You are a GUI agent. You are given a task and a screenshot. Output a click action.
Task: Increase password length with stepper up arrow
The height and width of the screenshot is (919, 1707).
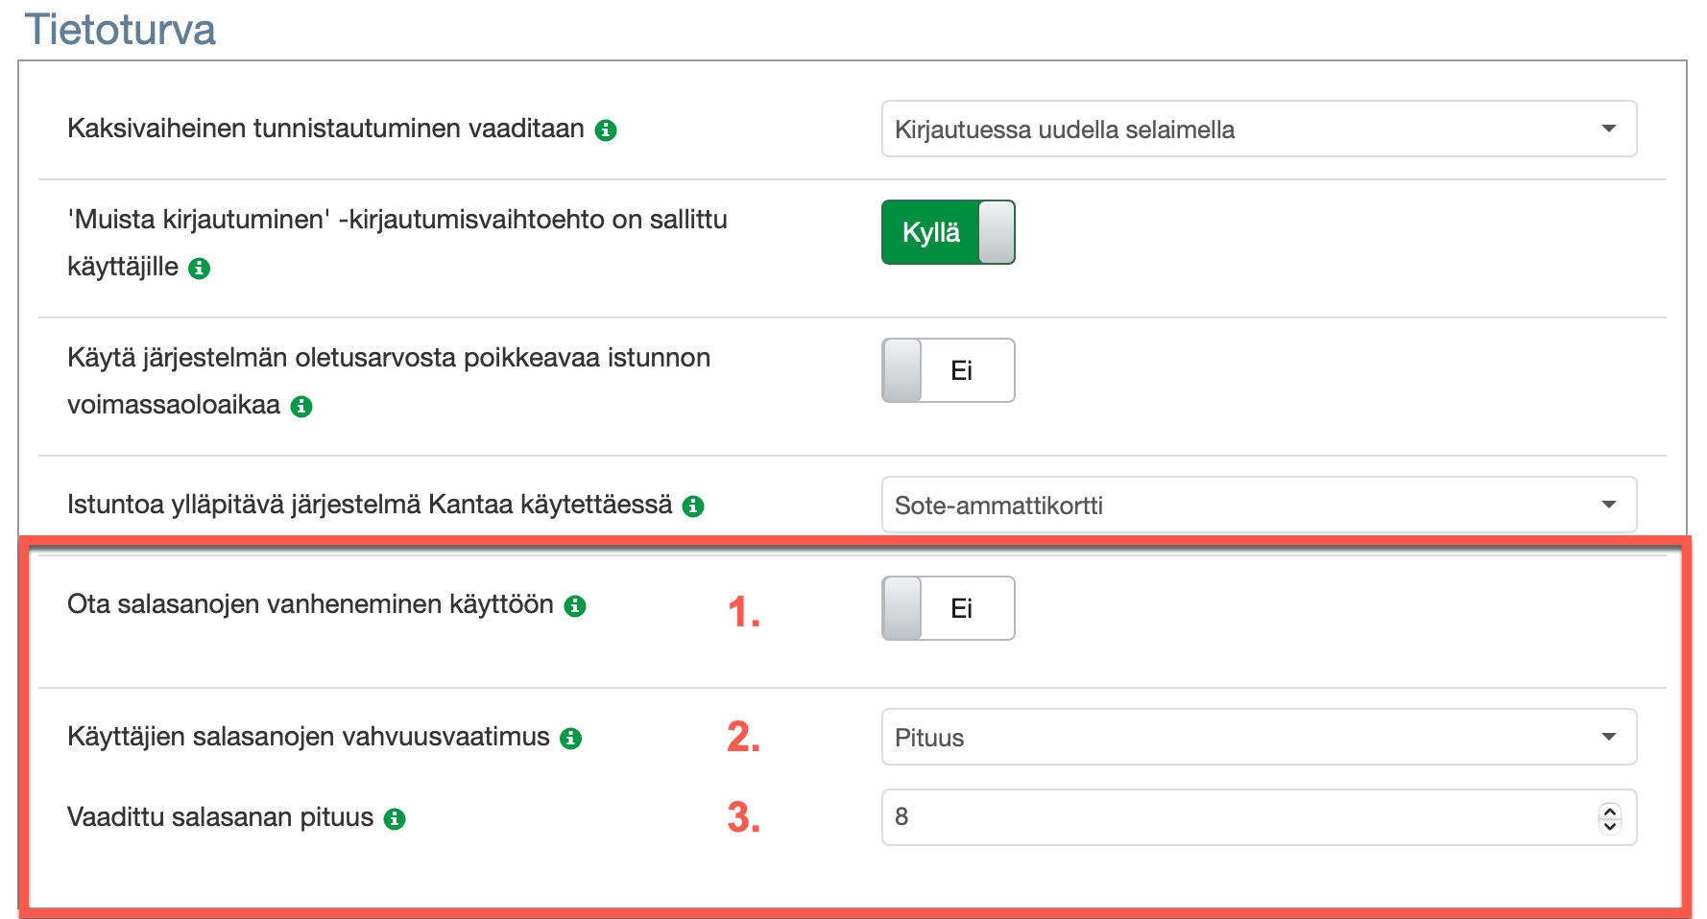coord(1610,811)
